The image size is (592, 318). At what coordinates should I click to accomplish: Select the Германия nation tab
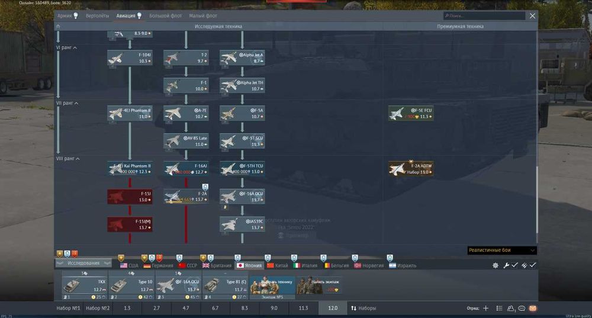158,265
